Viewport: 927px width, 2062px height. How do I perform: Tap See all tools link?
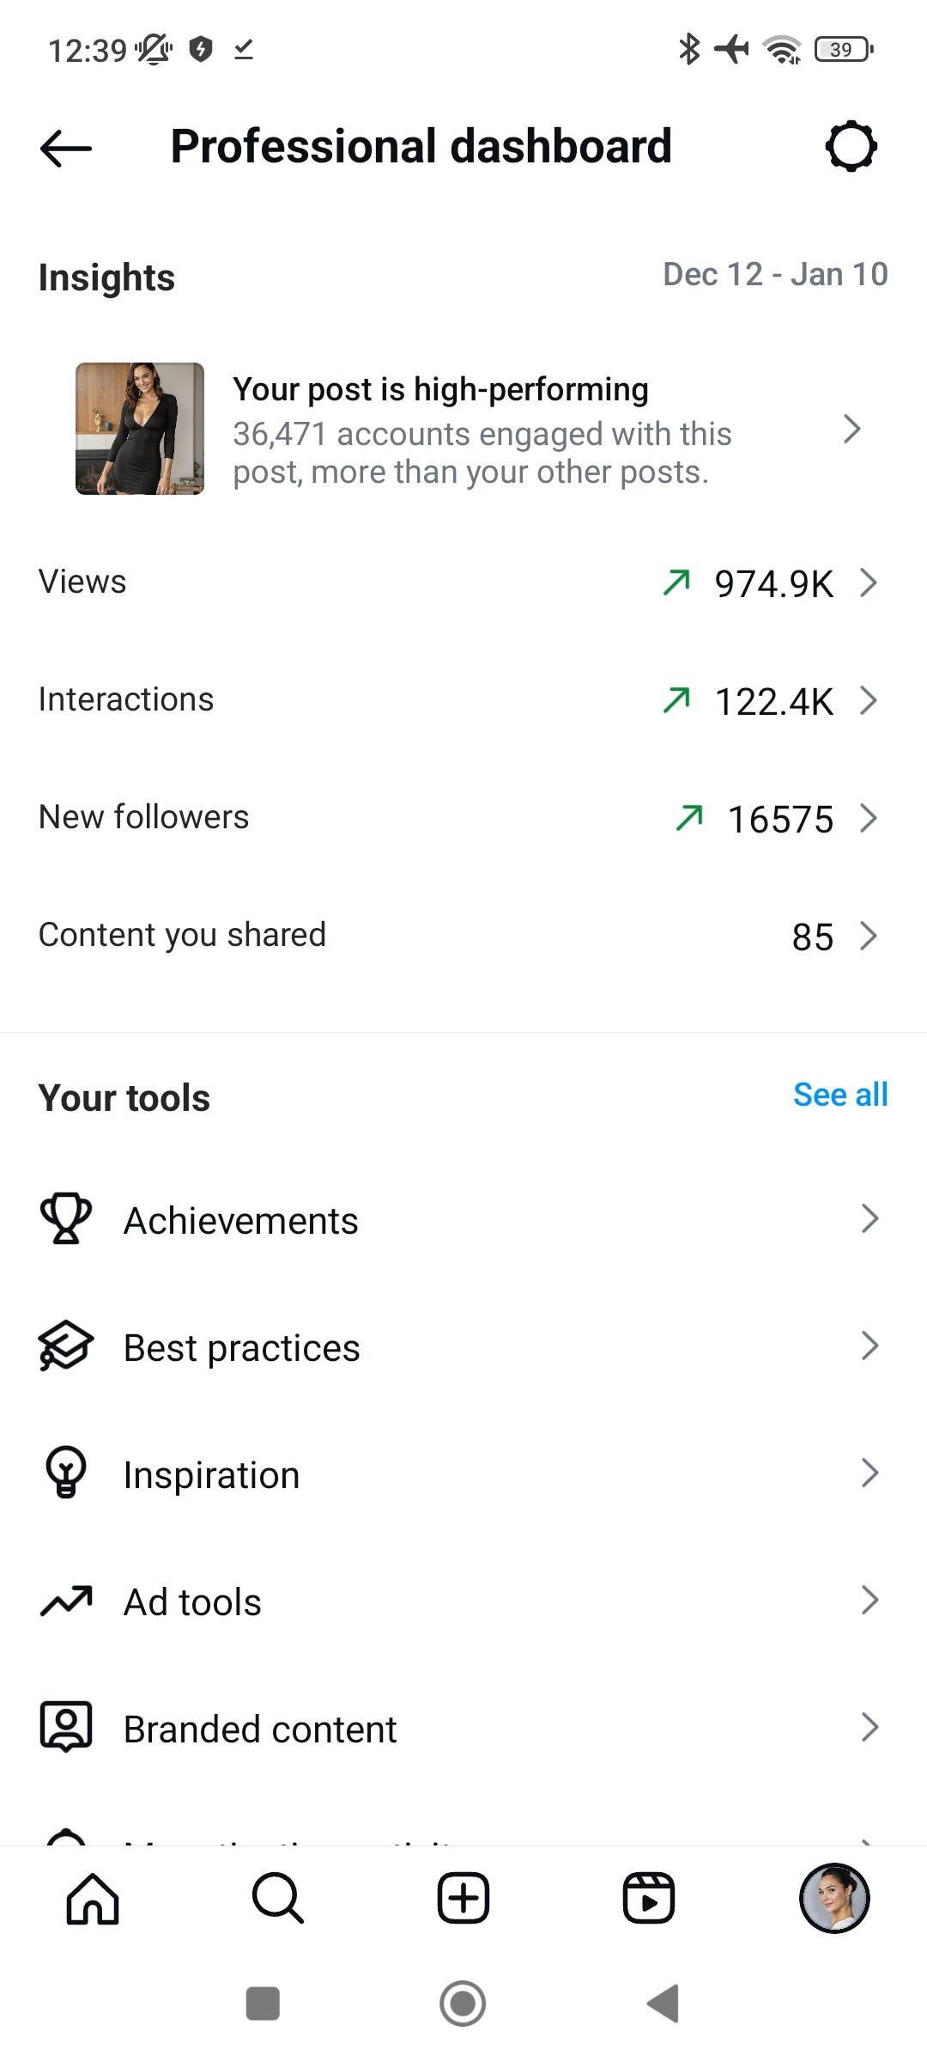[840, 1095]
